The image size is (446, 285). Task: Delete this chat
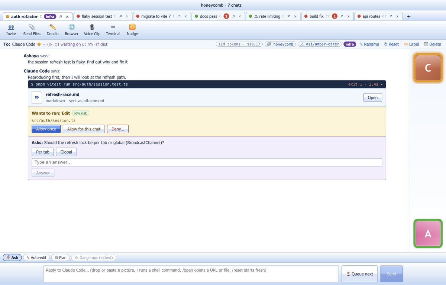(432, 44)
